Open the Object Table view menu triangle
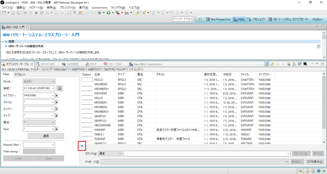The width and height of the screenshot is (327, 174). tap(312, 63)
